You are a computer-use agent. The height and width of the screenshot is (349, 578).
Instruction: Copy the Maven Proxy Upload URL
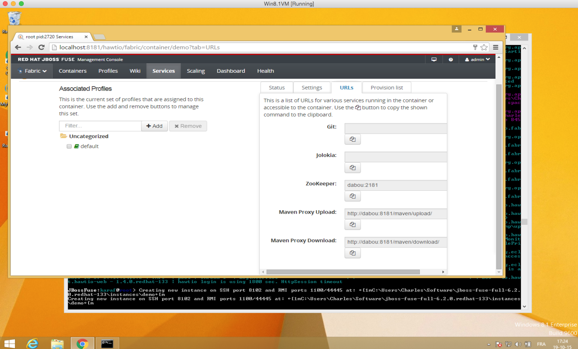pos(353,225)
